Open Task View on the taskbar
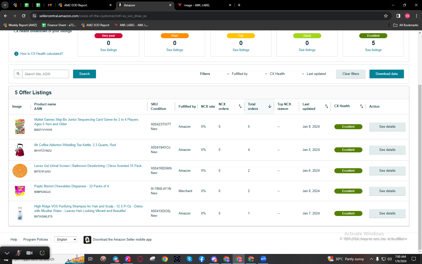This screenshot has width=422, height=264. (x=90, y=259)
